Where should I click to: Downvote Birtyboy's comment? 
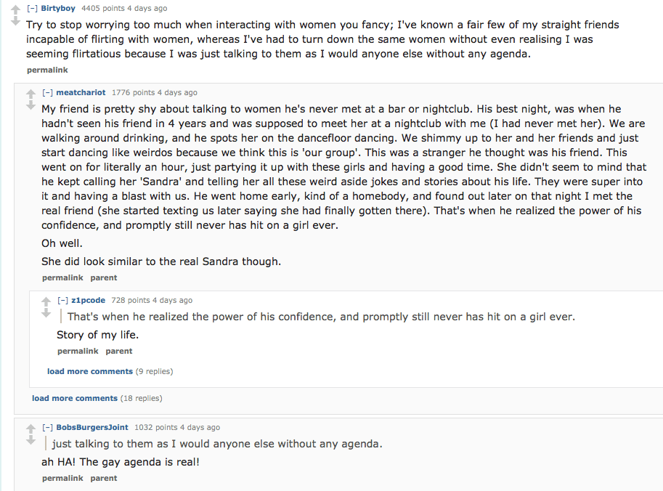15,22
